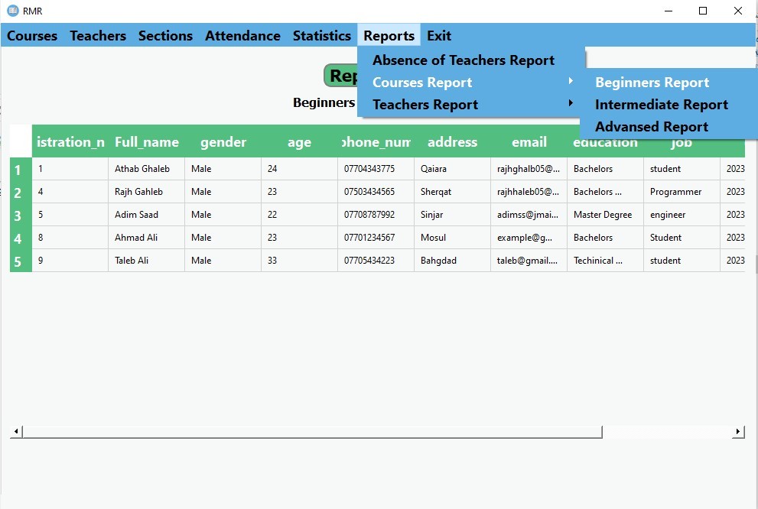Open the Sections menu
Viewport: 758px width, 509px height.
165,35
